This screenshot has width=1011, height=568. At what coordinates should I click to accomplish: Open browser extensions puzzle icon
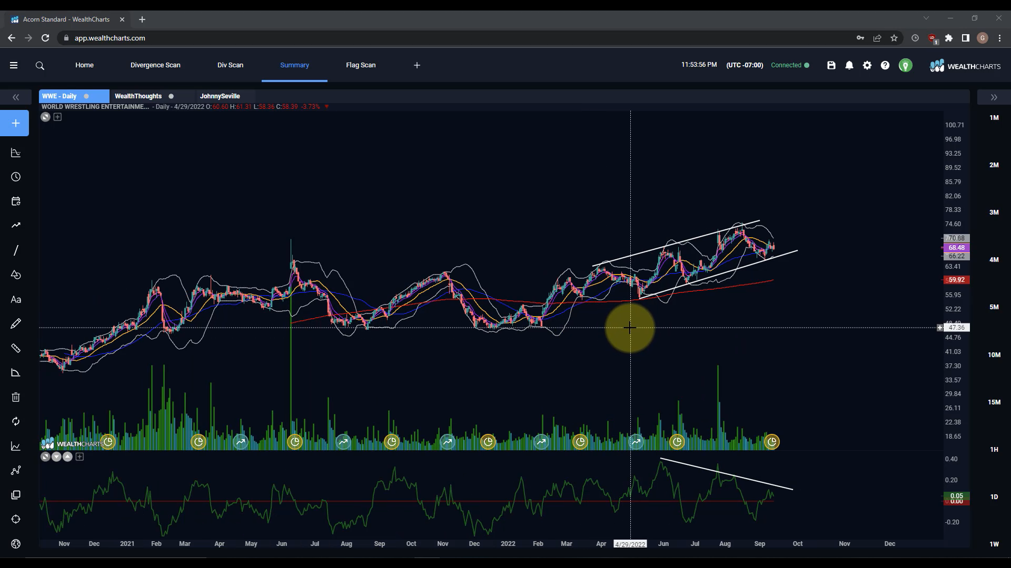[x=949, y=38]
